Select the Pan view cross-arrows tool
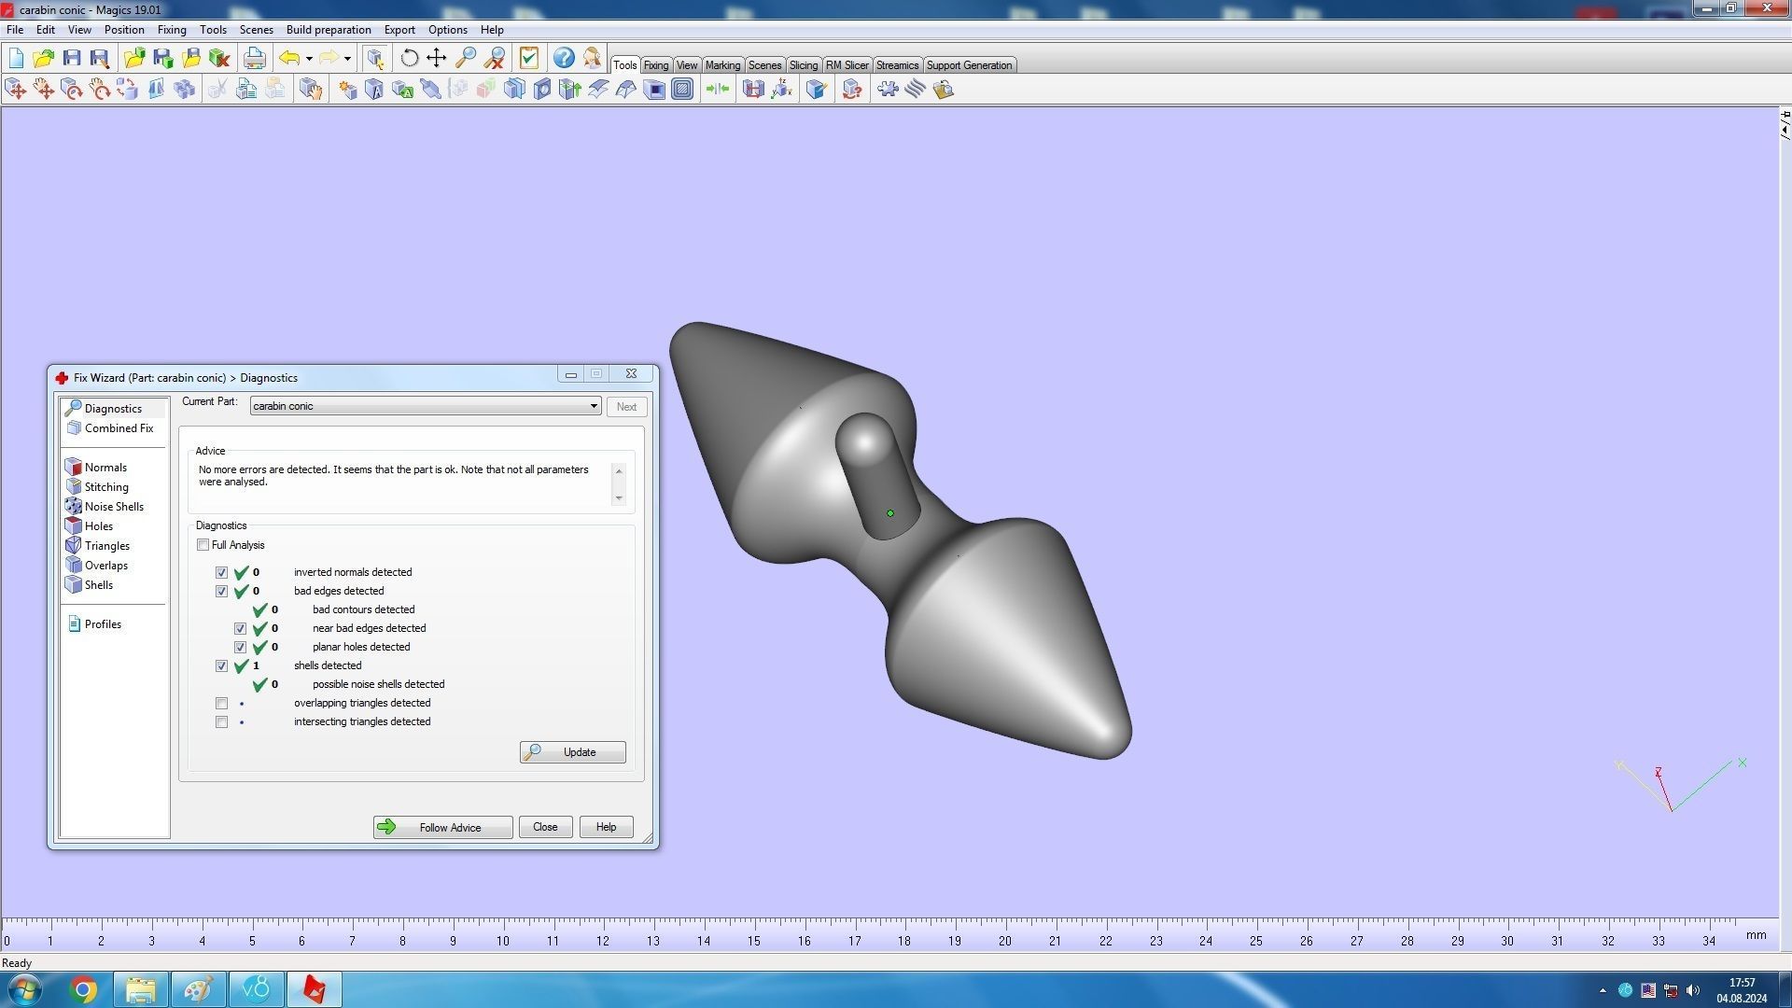The height and width of the screenshot is (1008, 1792). (x=437, y=58)
